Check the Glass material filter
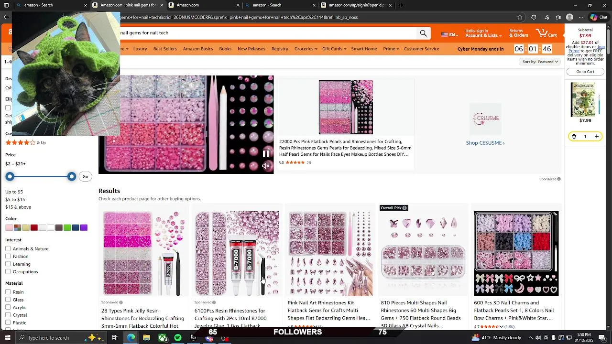612x344 pixels. (x=8, y=300)
